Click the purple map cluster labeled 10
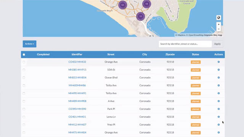The height and width of the screenshot is (137, 244). pos(141,16)
